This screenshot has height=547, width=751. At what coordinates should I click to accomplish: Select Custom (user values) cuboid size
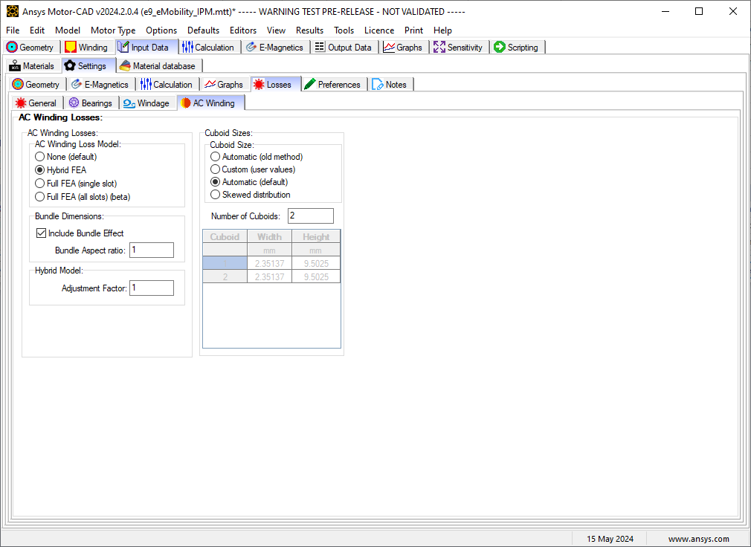(216, 169)
